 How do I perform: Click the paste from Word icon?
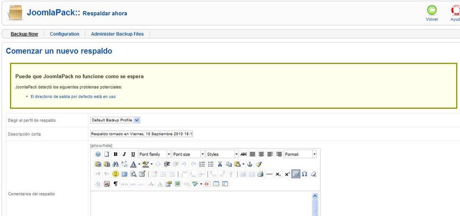(98, 164)
